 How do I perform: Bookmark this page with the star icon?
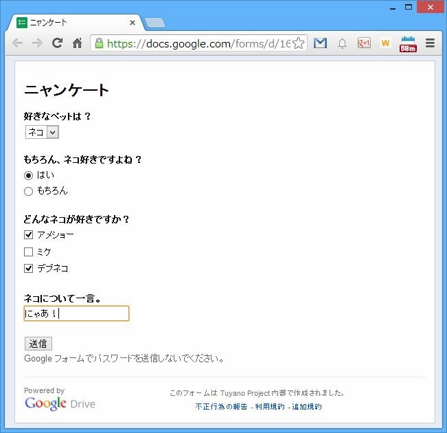pyautogui.click(x=298, y=43)
